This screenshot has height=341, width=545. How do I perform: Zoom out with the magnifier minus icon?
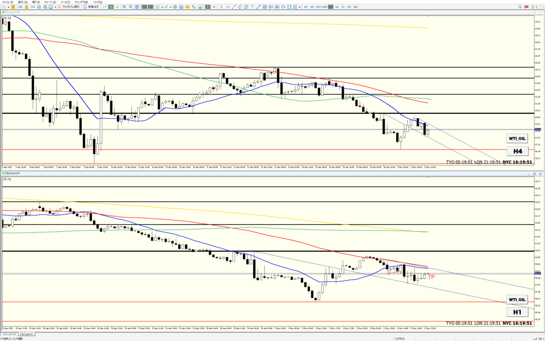click(x=131, y=7)
